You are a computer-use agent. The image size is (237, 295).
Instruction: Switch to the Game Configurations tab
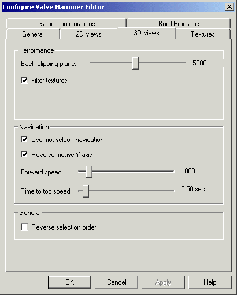[66, 24]
